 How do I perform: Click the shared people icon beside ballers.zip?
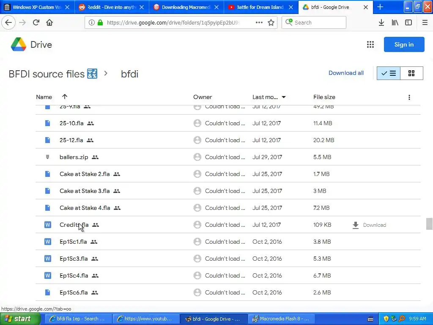click(95, 157)
